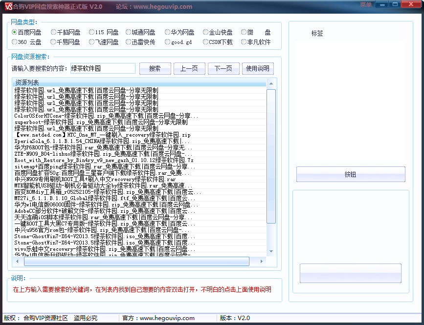Click the blank button in lower right panel

[x=351, y=273]
